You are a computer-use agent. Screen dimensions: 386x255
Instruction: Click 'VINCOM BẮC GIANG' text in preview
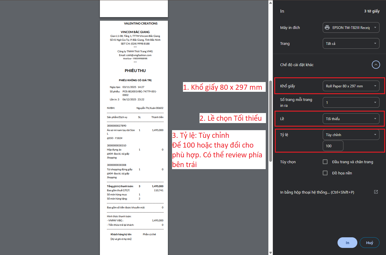click(135, 32)
